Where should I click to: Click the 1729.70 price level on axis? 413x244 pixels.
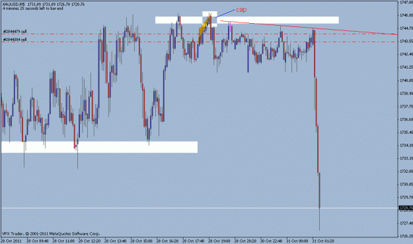click(406, 197)
